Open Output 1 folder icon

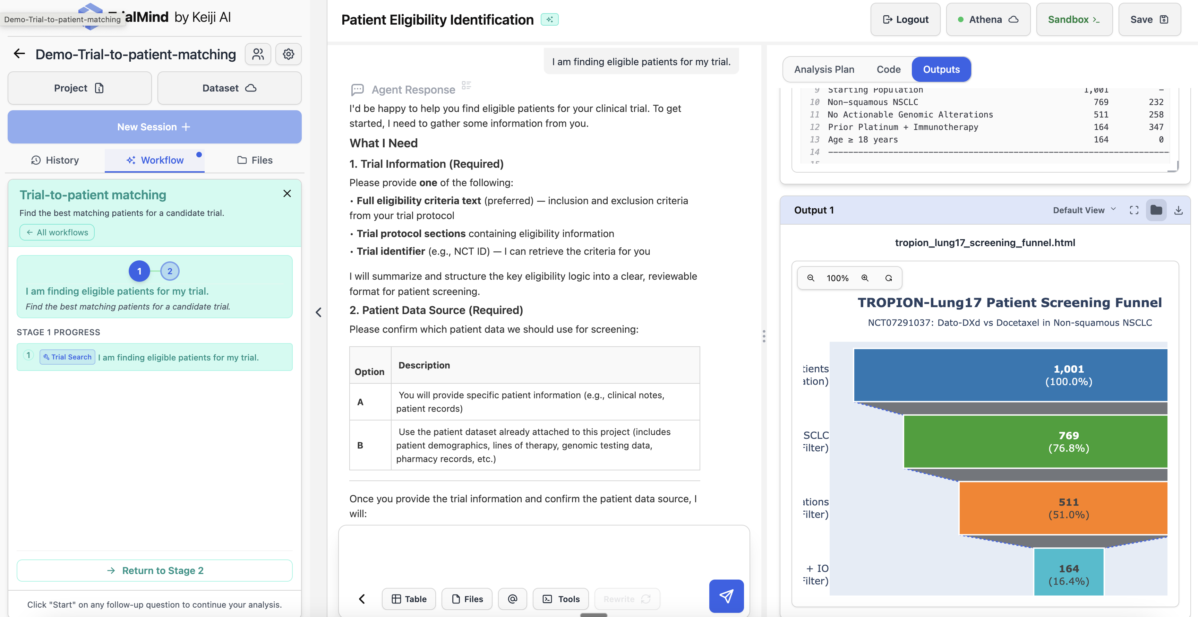[x=1156, y=210]
